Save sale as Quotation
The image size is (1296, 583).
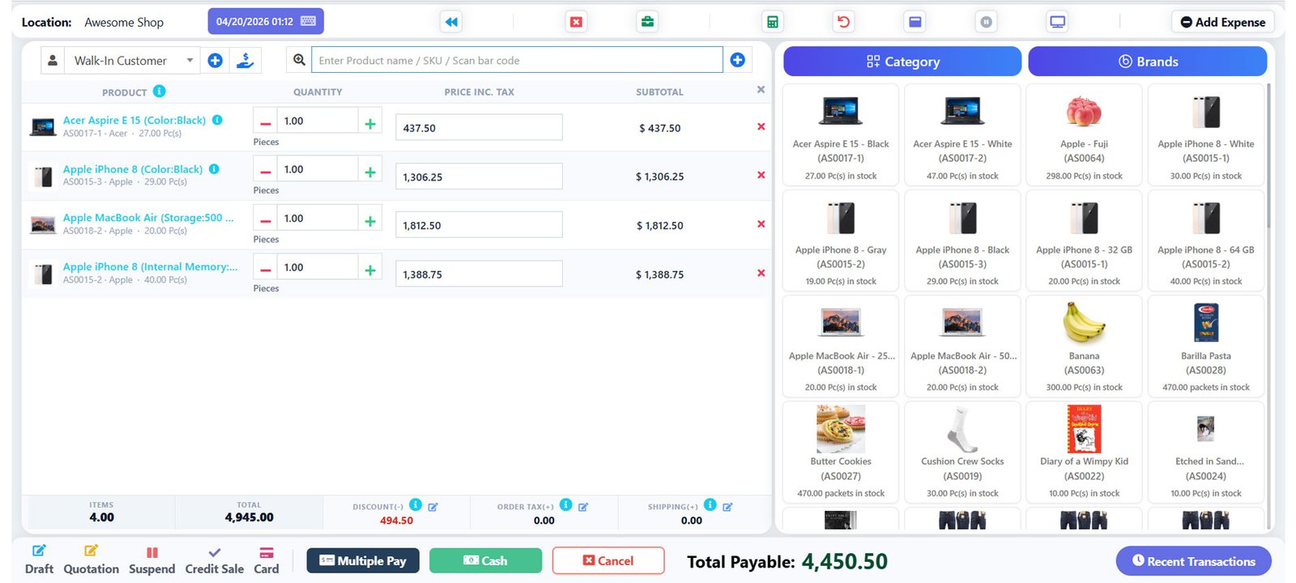coord(91,560)
